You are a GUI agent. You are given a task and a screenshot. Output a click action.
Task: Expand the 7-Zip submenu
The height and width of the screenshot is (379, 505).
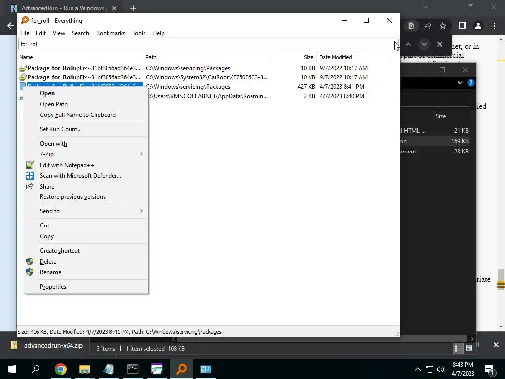141,154
